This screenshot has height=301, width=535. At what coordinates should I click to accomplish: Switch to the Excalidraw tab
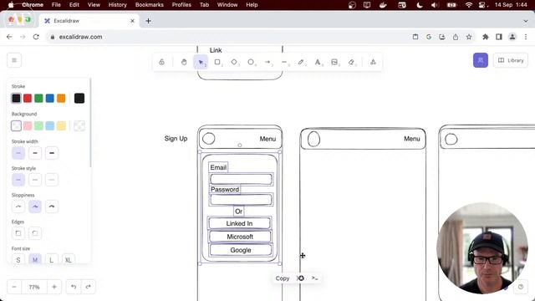coord(89,21)
